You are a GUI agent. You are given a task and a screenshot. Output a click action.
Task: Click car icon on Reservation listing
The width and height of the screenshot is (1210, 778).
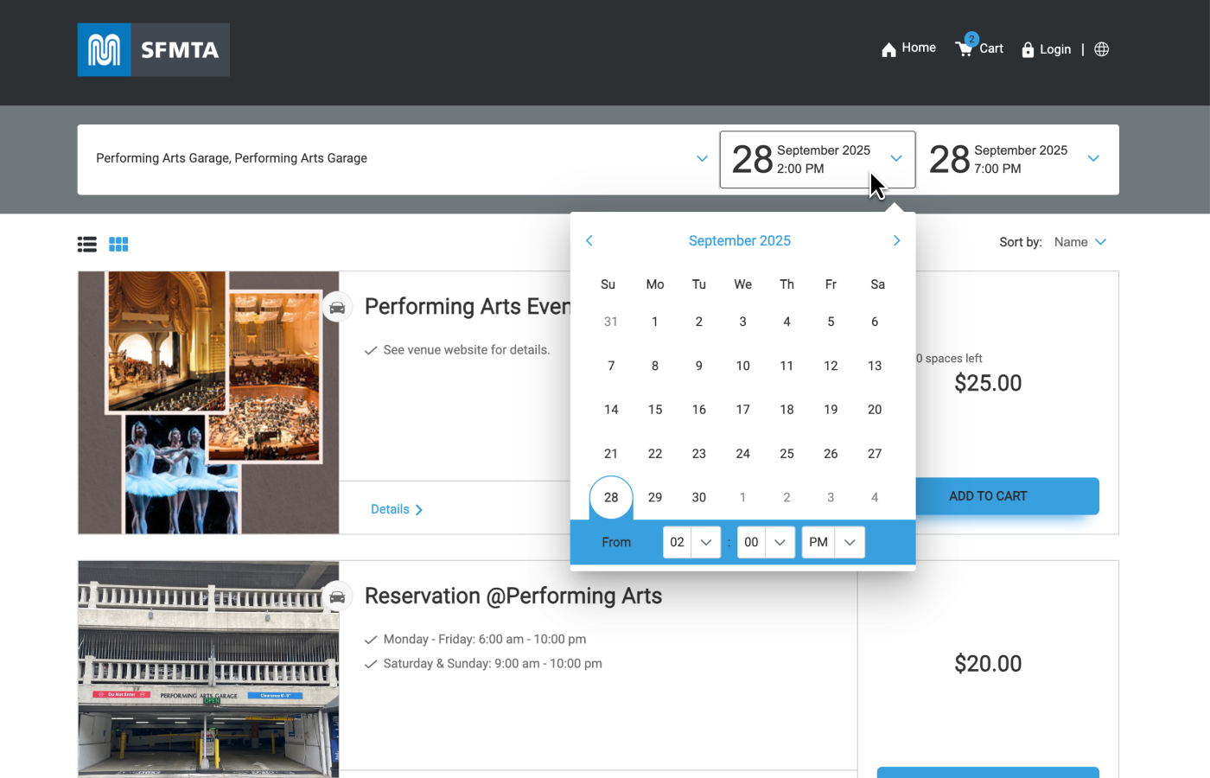(337, 597)
